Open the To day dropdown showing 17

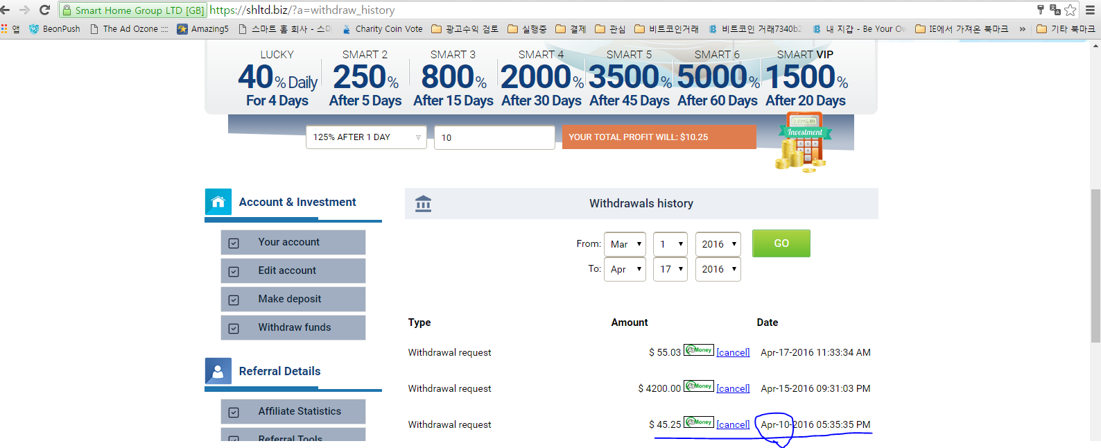click(670, 269)
